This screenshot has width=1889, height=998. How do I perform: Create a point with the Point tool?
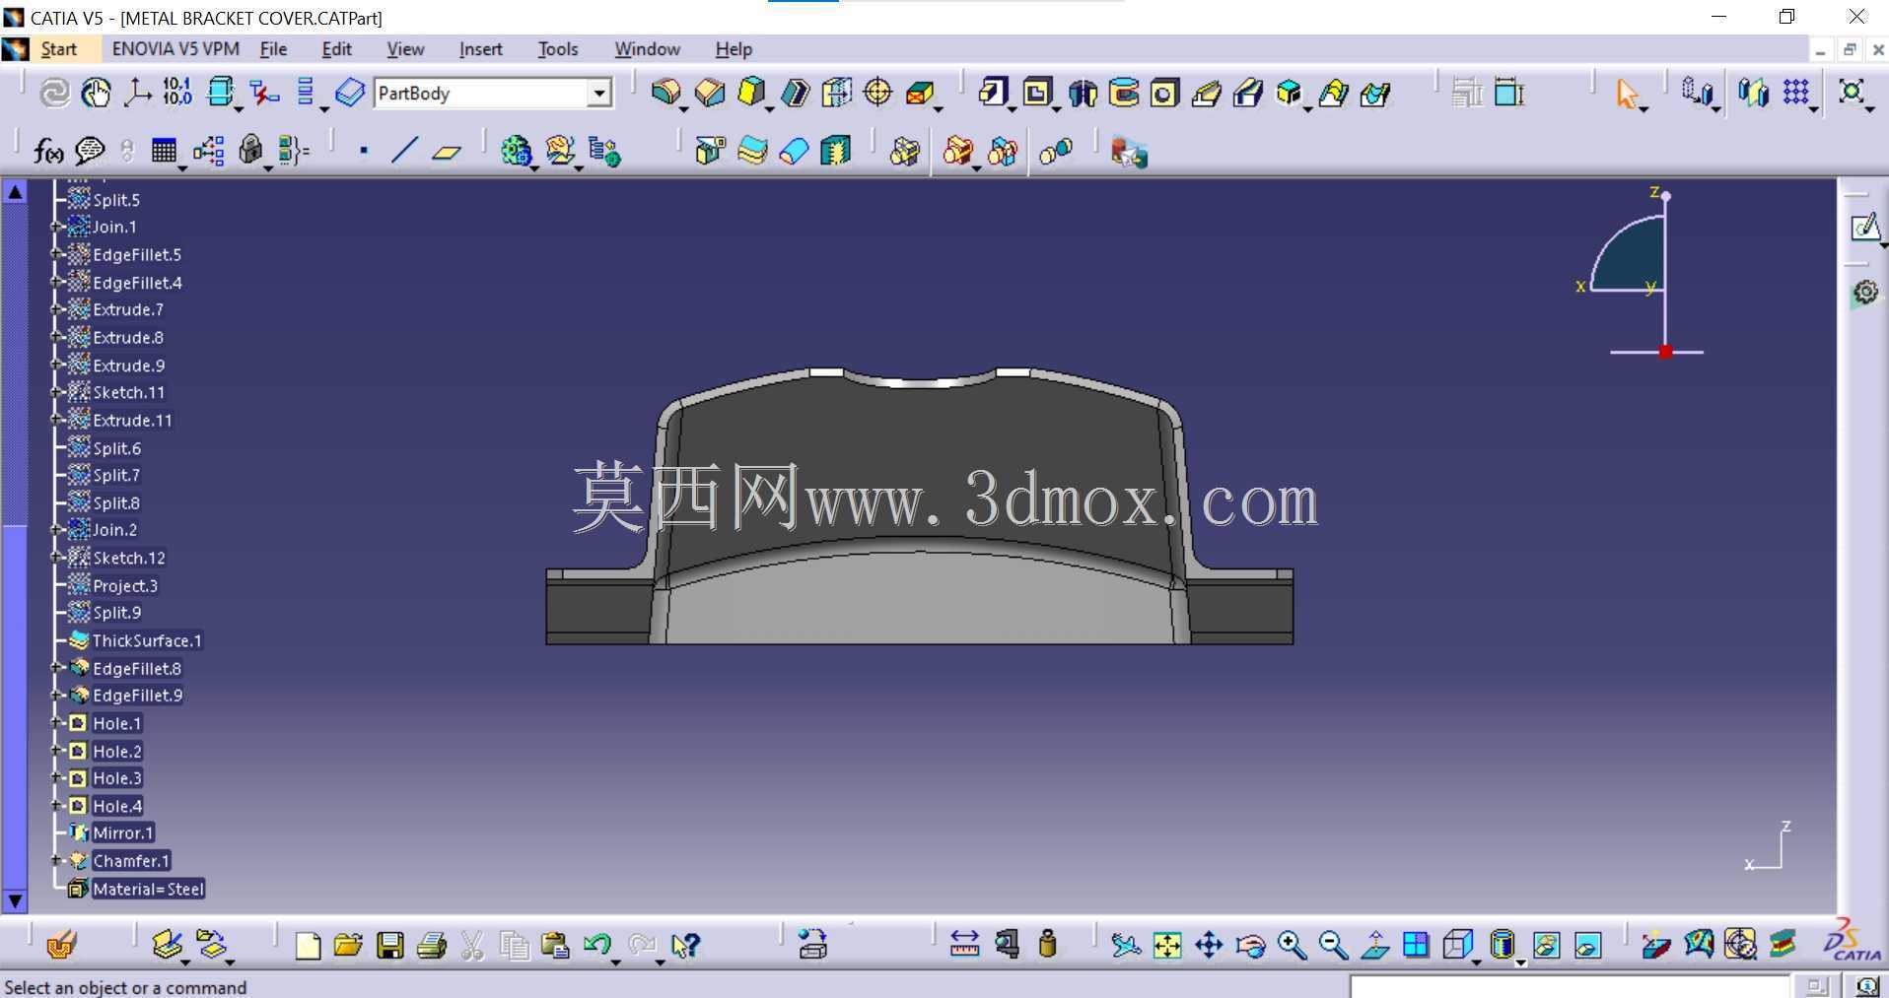coord(364,151)
